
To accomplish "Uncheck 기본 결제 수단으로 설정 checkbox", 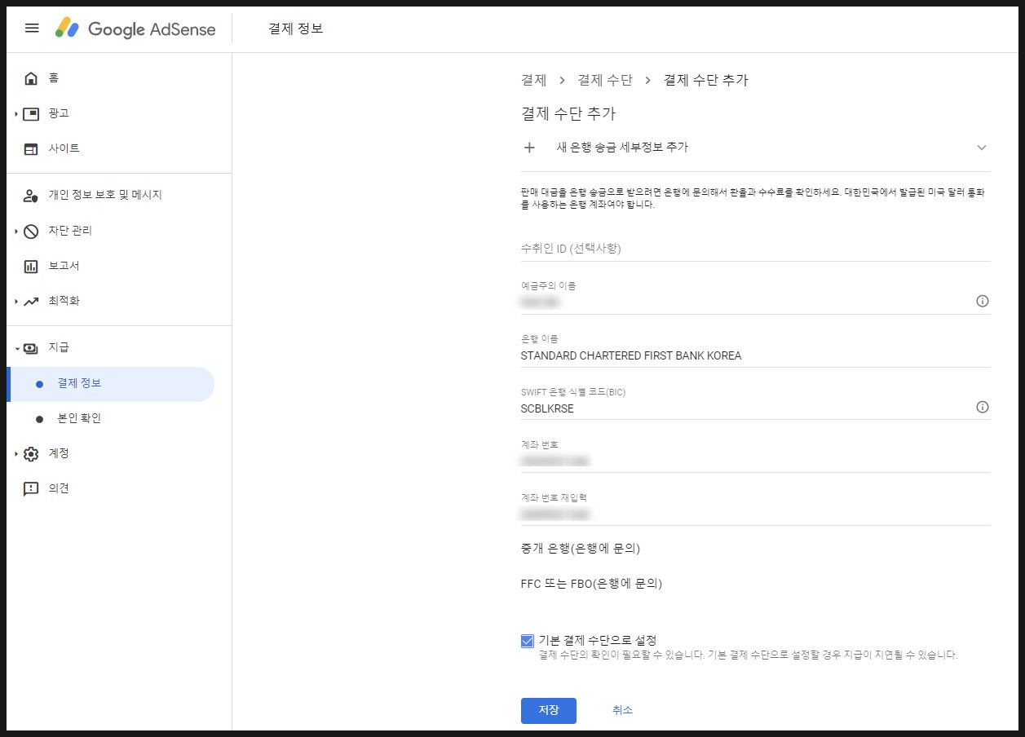I will [x=528, y=641].
